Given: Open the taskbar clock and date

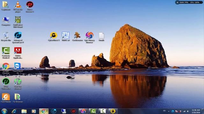Looking at the screenshot, I should click(x=196, y=111).
